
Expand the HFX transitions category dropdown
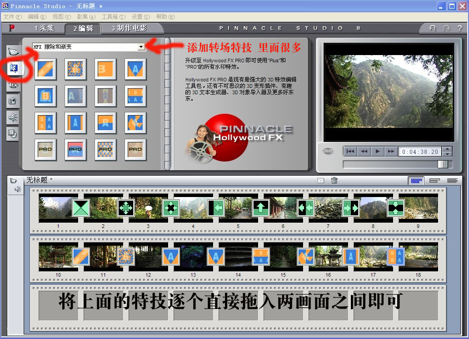(141, 47)
